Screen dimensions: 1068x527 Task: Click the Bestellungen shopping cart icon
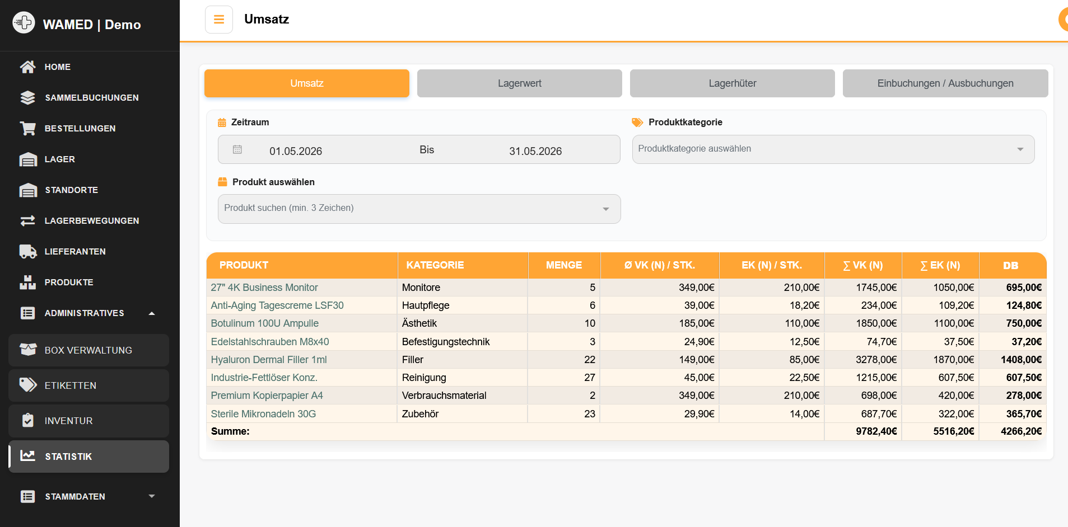(x=27, y=128)
